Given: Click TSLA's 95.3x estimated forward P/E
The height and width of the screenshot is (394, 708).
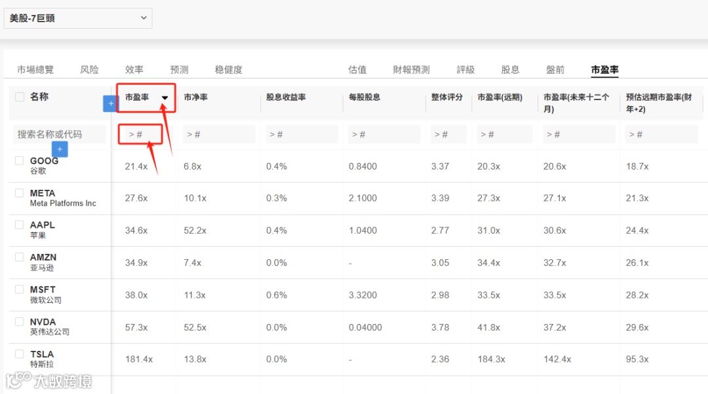Looking at the screenshot, I should click(x=637, y=359).
